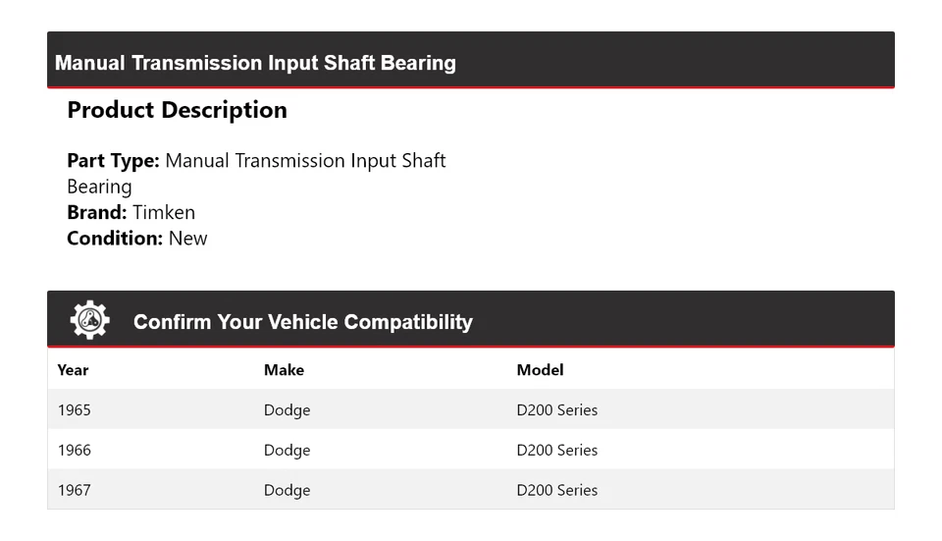This screenshot has height=541, width=942.
Task: Click the Model column header
Action: tap(540, 370)
